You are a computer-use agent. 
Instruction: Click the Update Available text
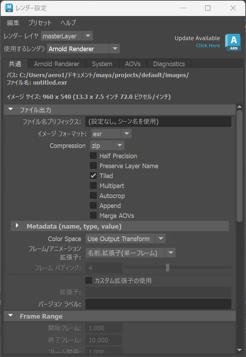click(197, 38)
